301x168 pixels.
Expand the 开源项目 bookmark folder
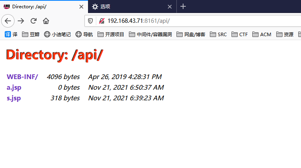click(x=111, y=34)
